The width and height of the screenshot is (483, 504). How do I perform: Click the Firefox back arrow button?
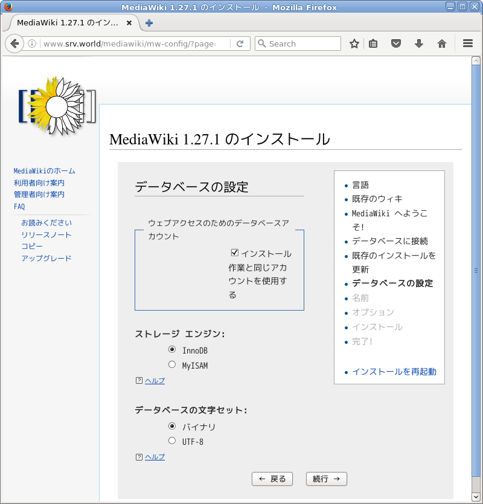14,44
